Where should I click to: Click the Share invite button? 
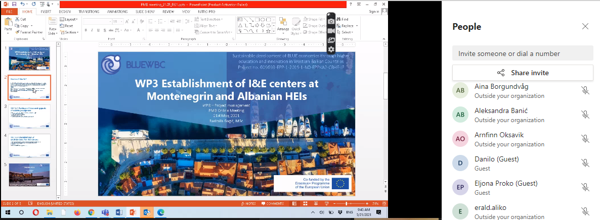click(523, 73)
